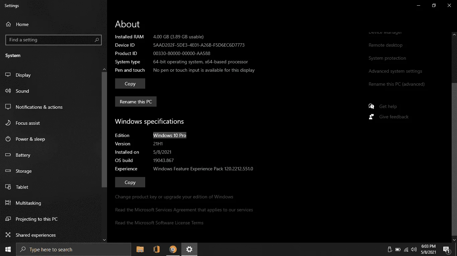Viewport: 457px width, 256px height.
Task: Copy the device specifications
Action: point(130,84)
